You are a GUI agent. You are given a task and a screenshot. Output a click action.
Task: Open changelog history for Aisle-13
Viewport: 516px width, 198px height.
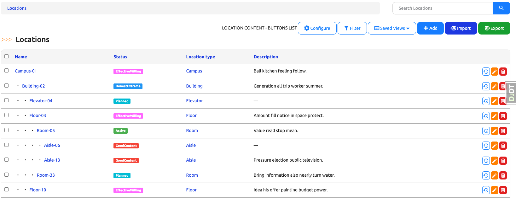486,161
